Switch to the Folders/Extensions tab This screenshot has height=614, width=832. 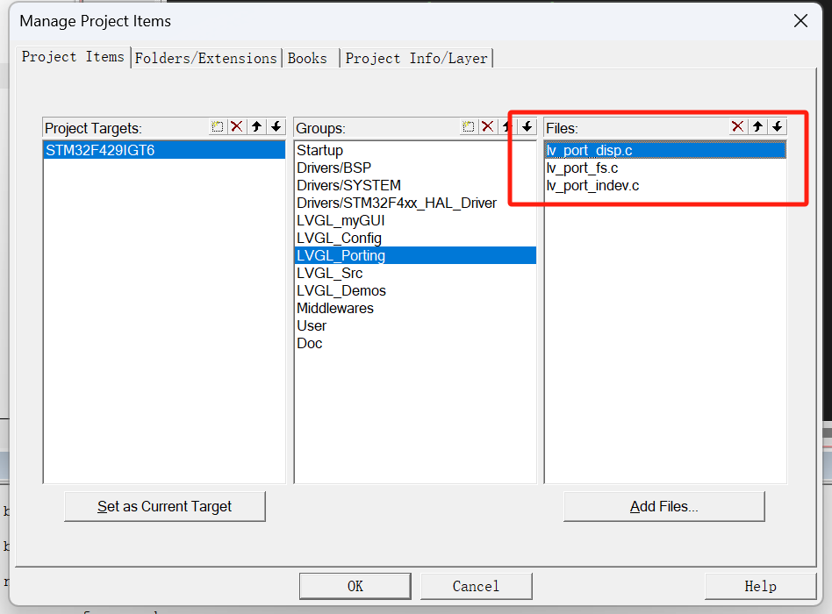click(205, 58)
